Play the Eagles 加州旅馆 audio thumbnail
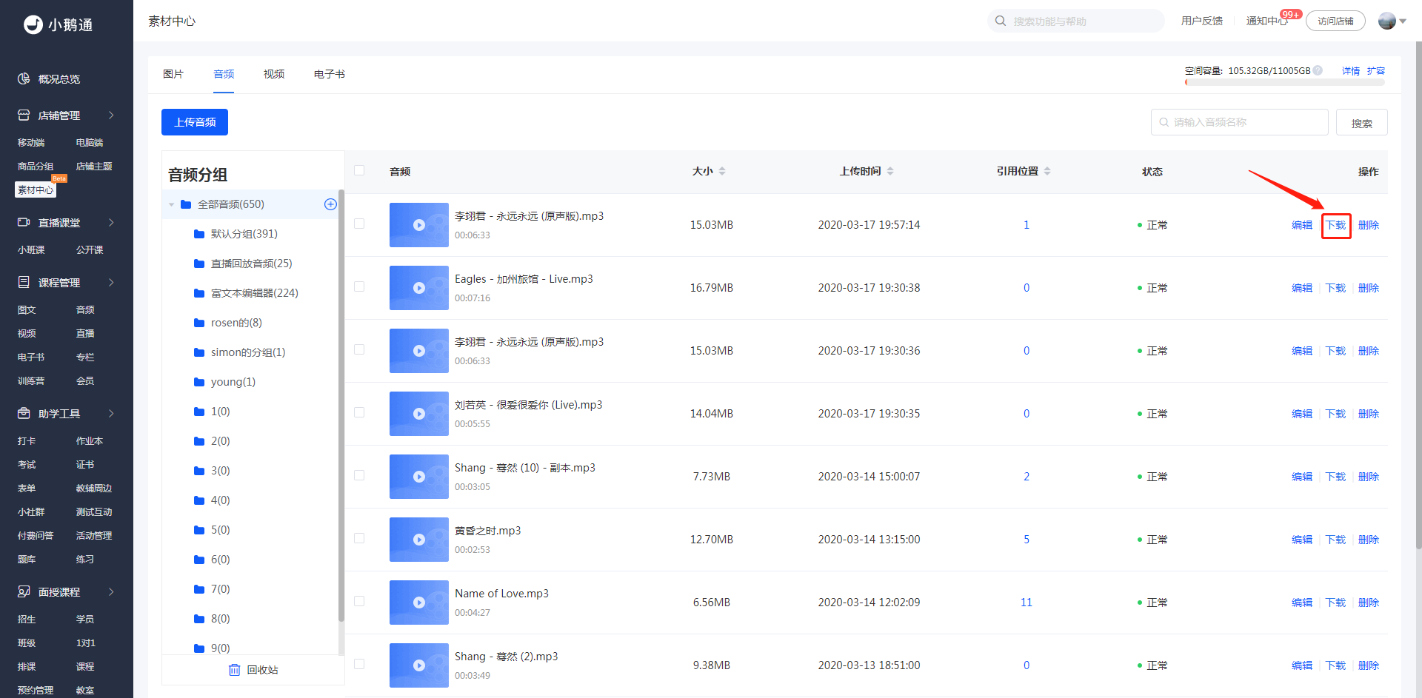The width and height of the screenshot is (1422, 698). 419,288
